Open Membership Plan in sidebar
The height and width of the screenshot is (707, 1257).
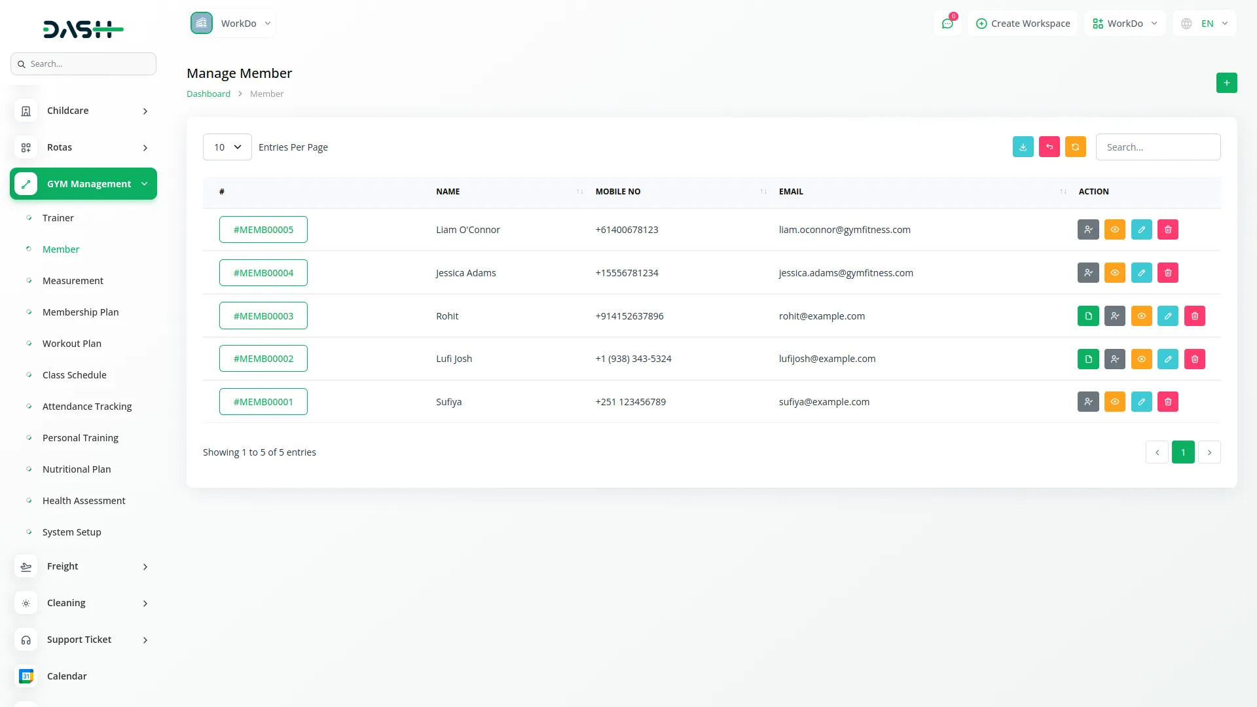(x=81, y=312)
